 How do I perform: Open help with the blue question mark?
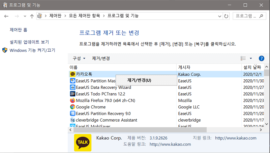(261, 58)
